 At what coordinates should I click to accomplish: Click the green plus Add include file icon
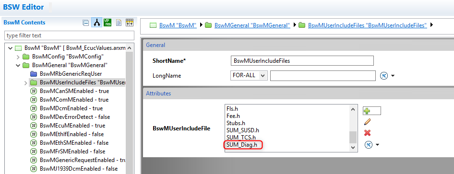[367, 111]
